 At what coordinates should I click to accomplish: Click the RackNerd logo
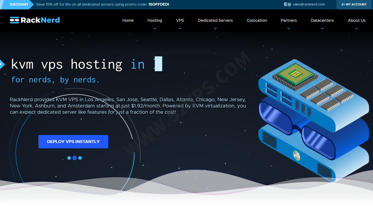pos(35,20)
